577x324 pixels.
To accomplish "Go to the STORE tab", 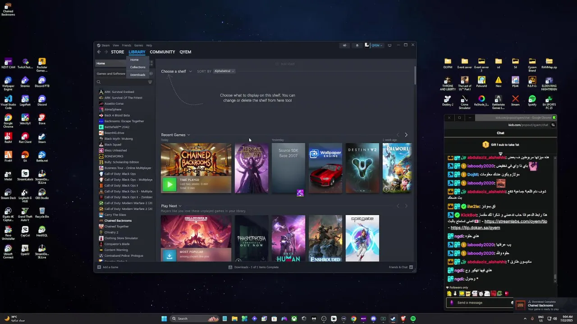I will [117, 52].
